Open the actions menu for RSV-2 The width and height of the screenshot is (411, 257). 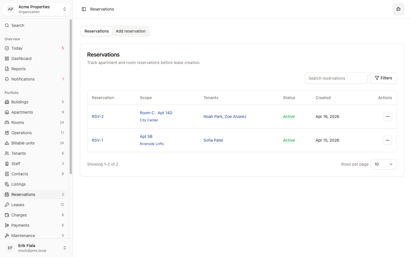[387, 117]
